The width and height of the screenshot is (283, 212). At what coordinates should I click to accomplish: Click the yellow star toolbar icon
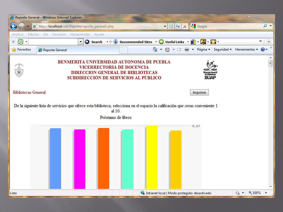click(x=213, y=42)
